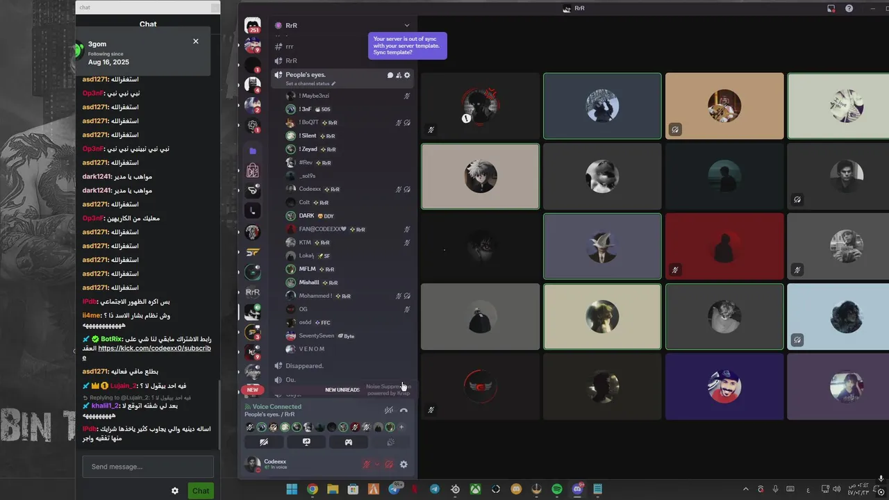Select the hat-wearing avatar lavender tile
This screenshot has height=500, width=889.
602,246
